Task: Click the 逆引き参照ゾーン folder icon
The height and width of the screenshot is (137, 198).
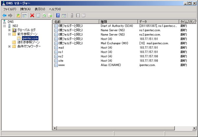Action: 14,42
